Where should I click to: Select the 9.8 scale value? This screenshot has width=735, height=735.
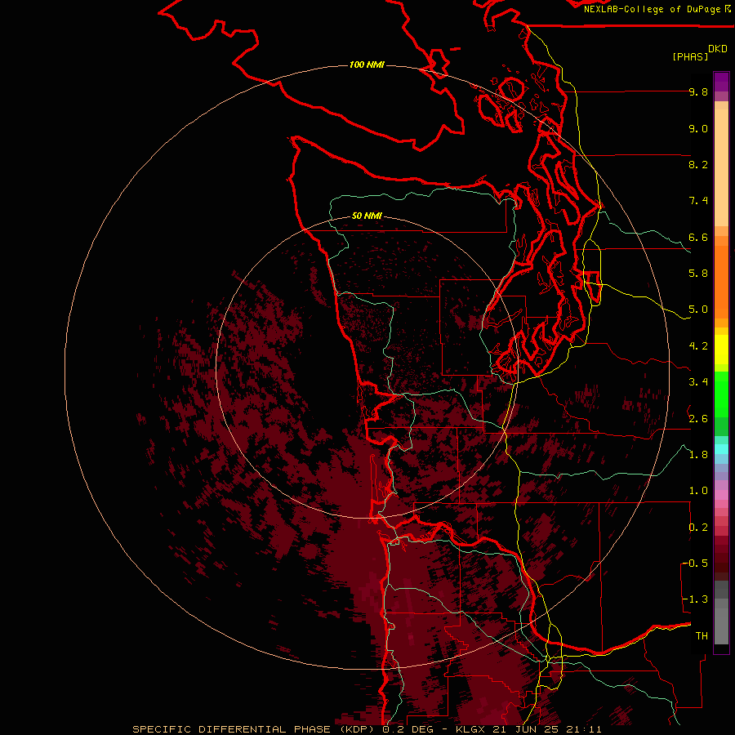(x=698, y=91)
